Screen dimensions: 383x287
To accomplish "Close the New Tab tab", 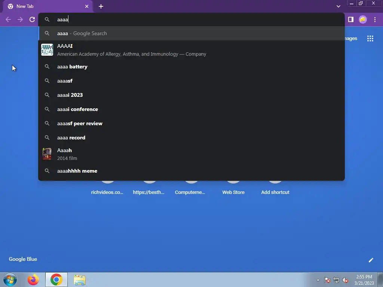I will pyautogui.click(x=87, y=6).
